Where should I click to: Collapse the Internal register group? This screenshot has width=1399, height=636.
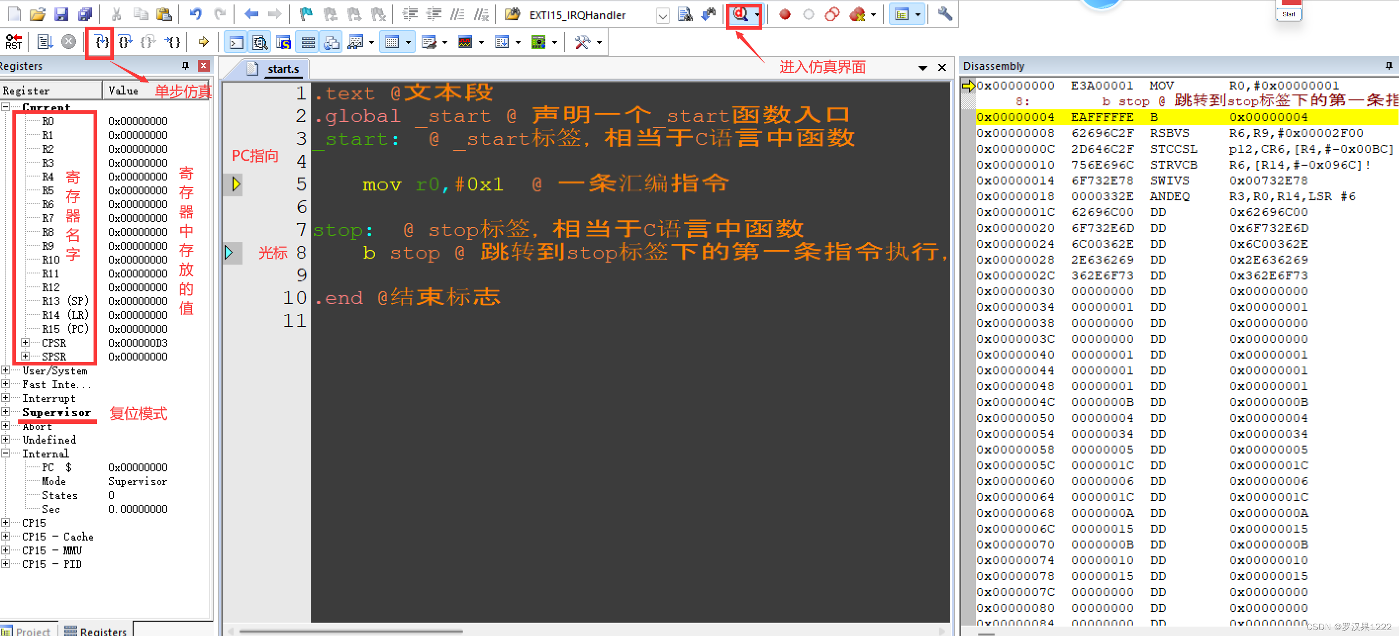point(5,453)
